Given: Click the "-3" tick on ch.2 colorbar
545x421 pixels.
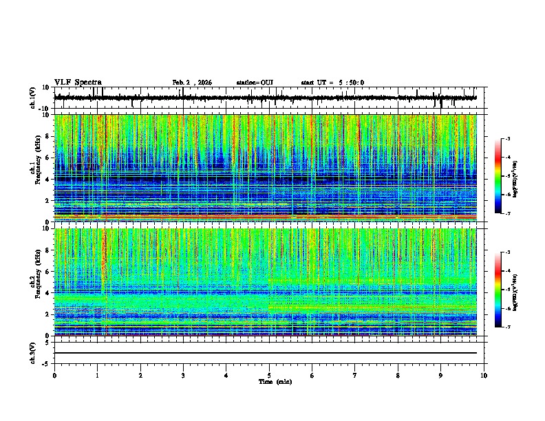Looking at the screenshot, I should click(507, 252).
